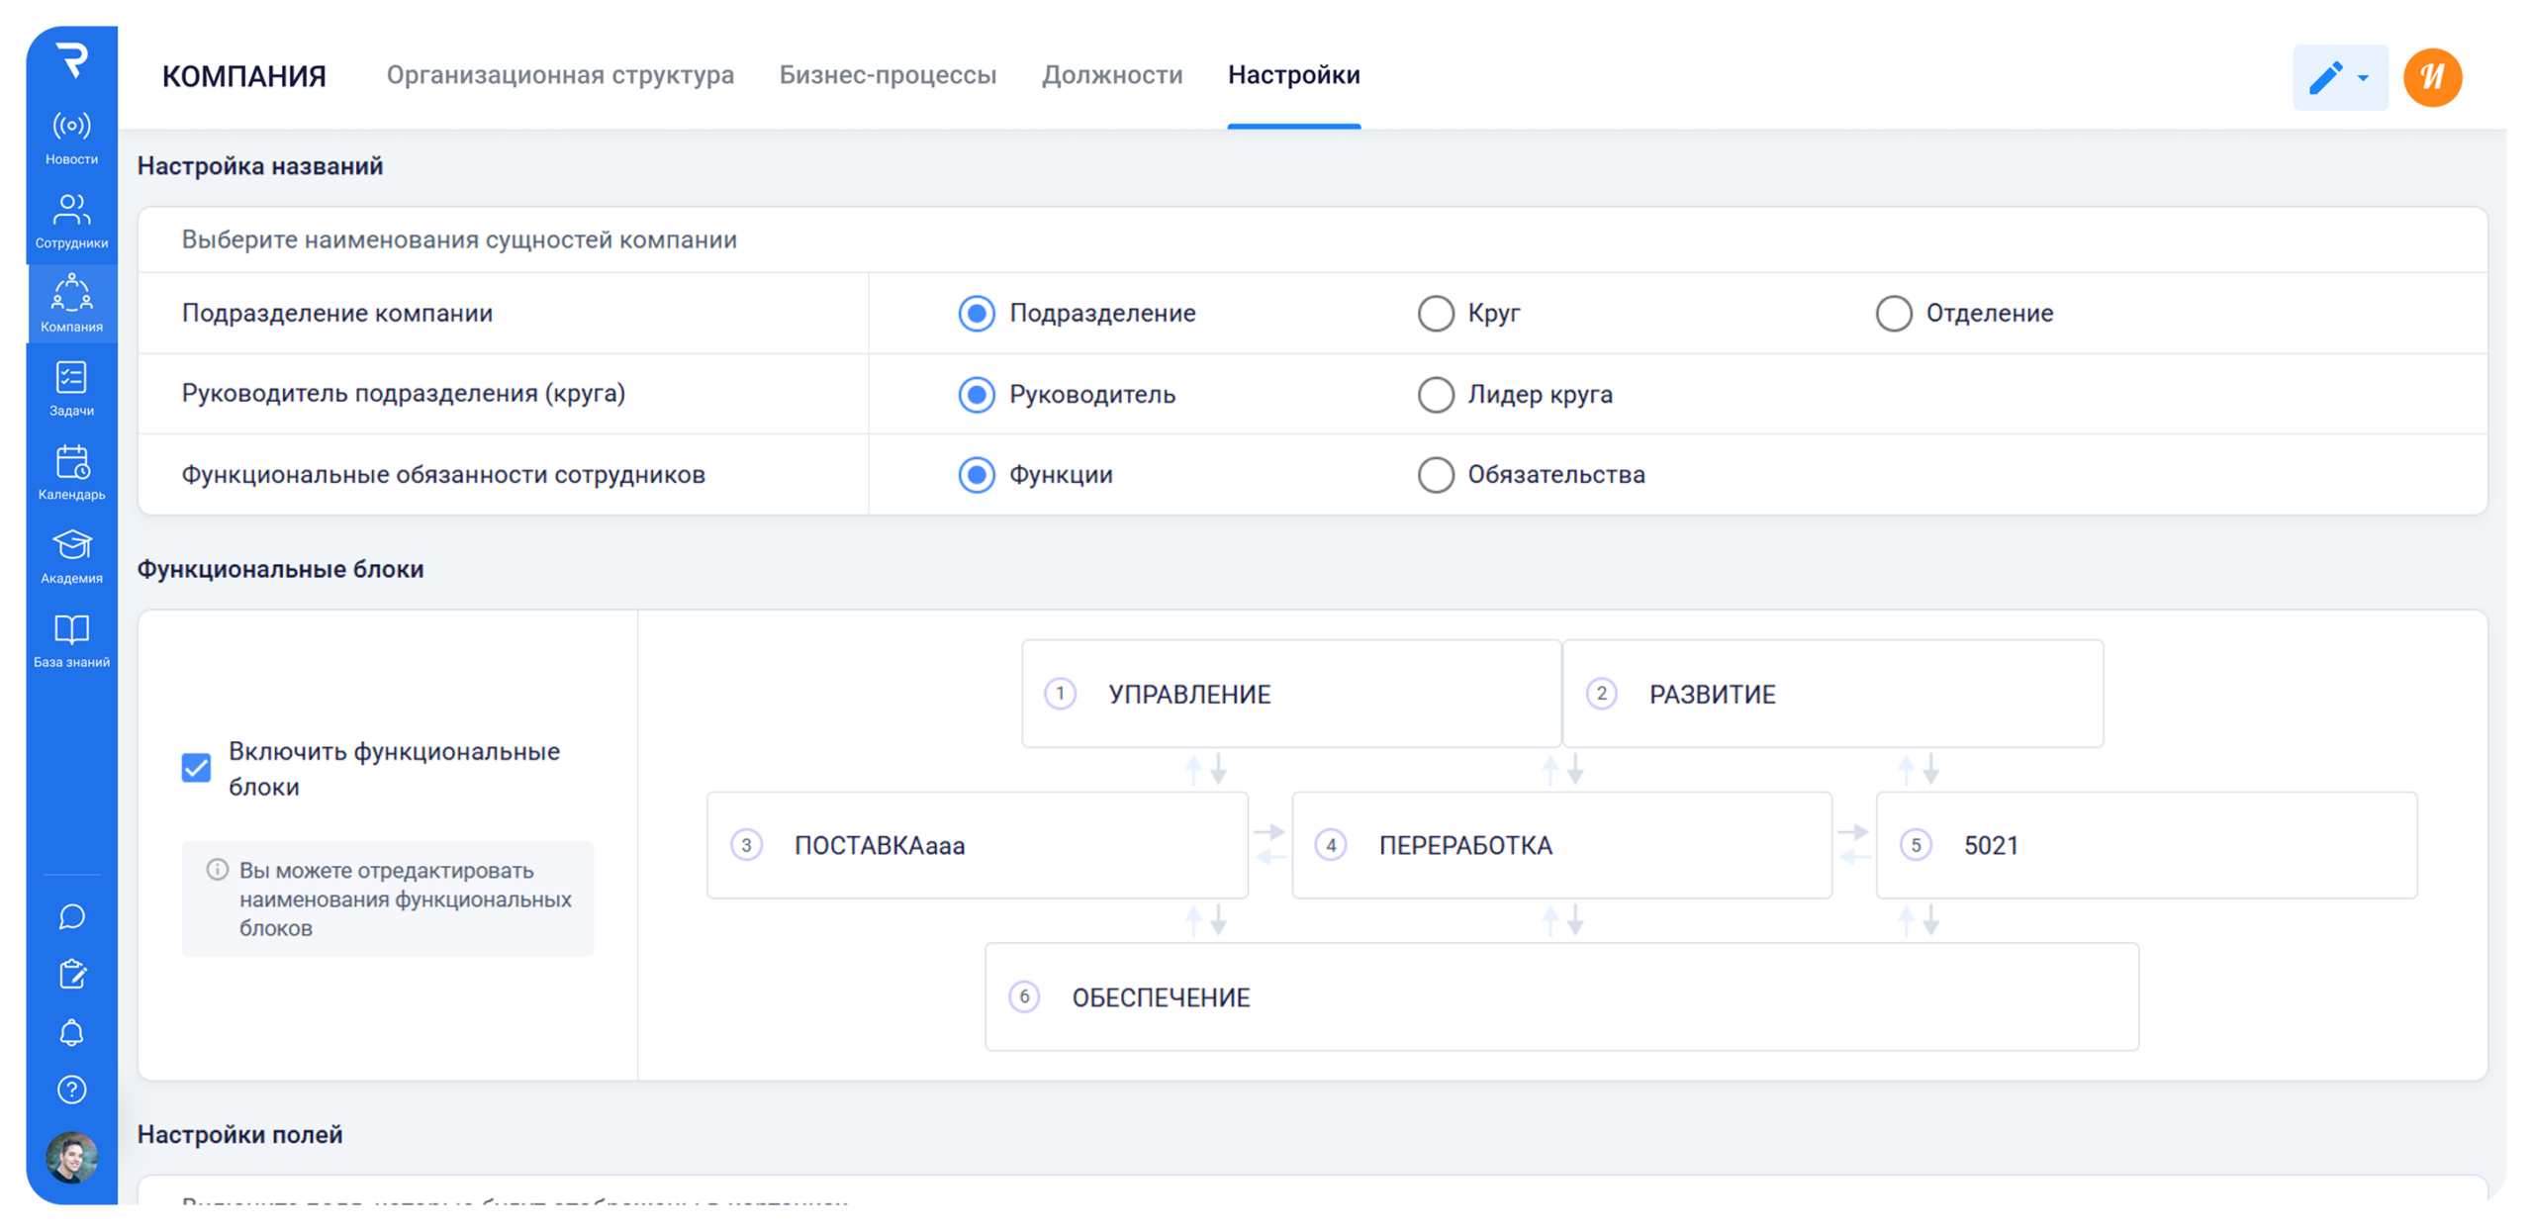This screenshot has width=2533, height=1231.
Task: Click the orange user avatar button
Action: (2432, 77)
